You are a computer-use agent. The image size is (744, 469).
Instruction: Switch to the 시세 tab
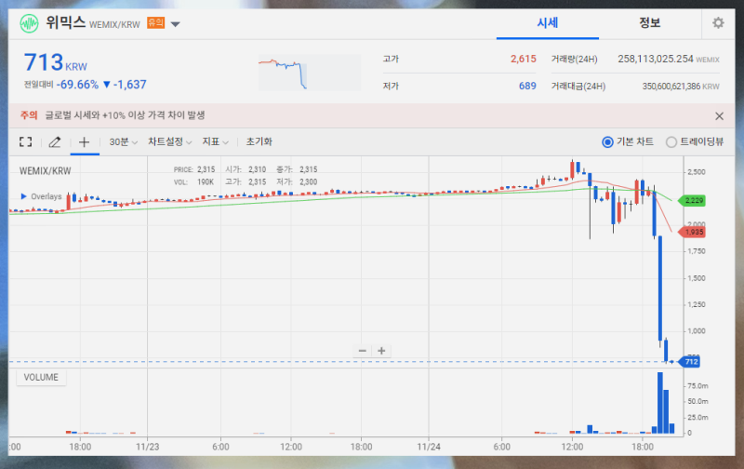[x=547, y=22]
